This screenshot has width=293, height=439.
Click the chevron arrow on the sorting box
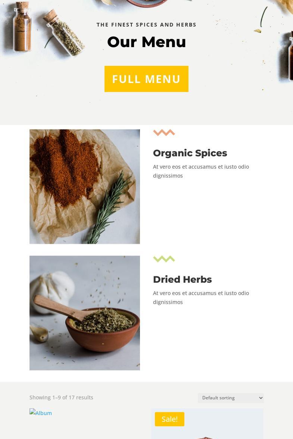(261, 398)
